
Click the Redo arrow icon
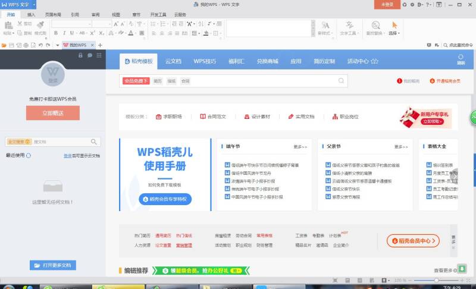(x=48, y=45)
